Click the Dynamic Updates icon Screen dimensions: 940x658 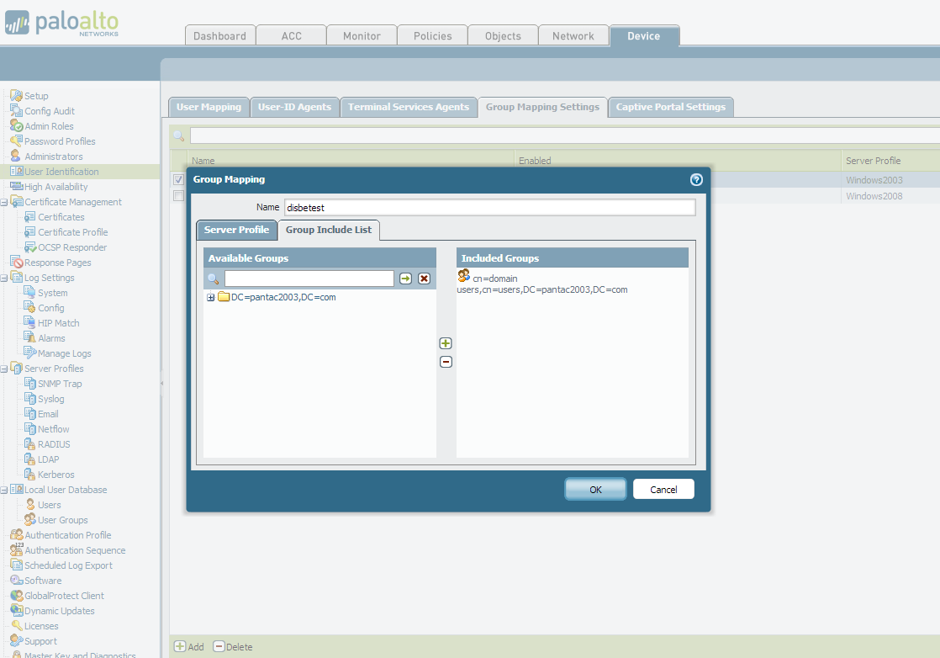(x=16, y=610)
